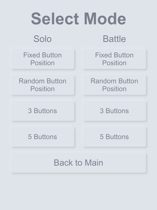Select Solo Fixed Button Position mode
Viewport: 157px width, 210px height.
tap(42, 59)
